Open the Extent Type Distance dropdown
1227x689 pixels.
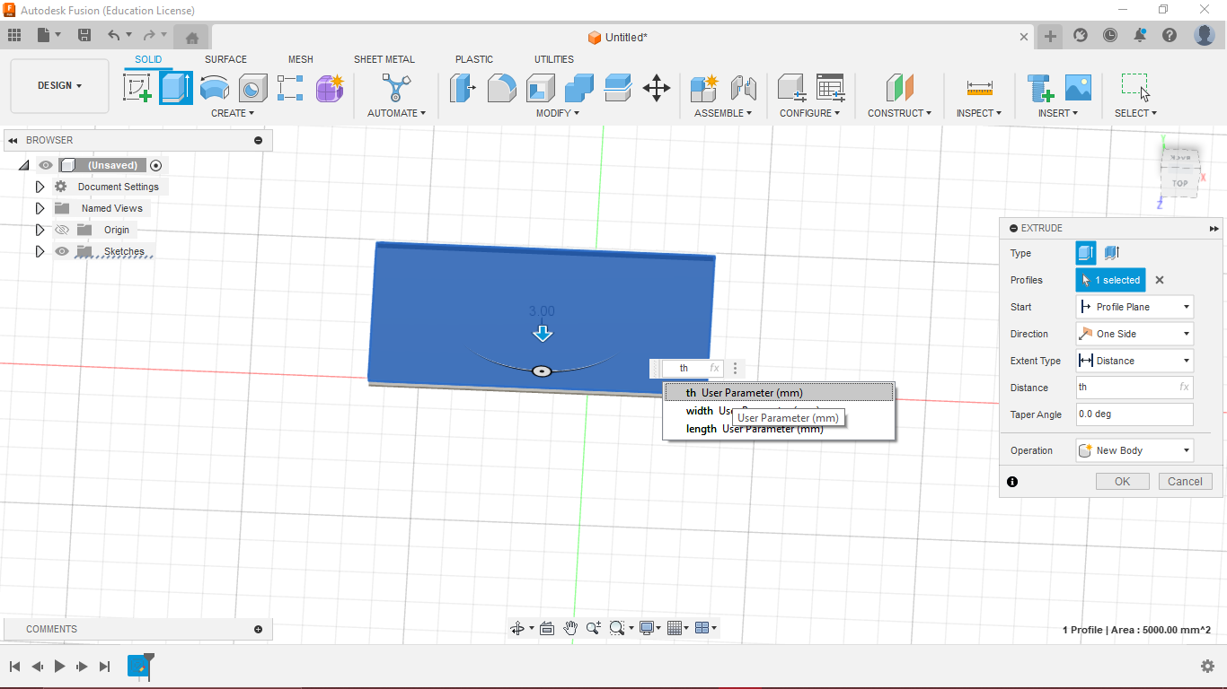point(1134,361)
